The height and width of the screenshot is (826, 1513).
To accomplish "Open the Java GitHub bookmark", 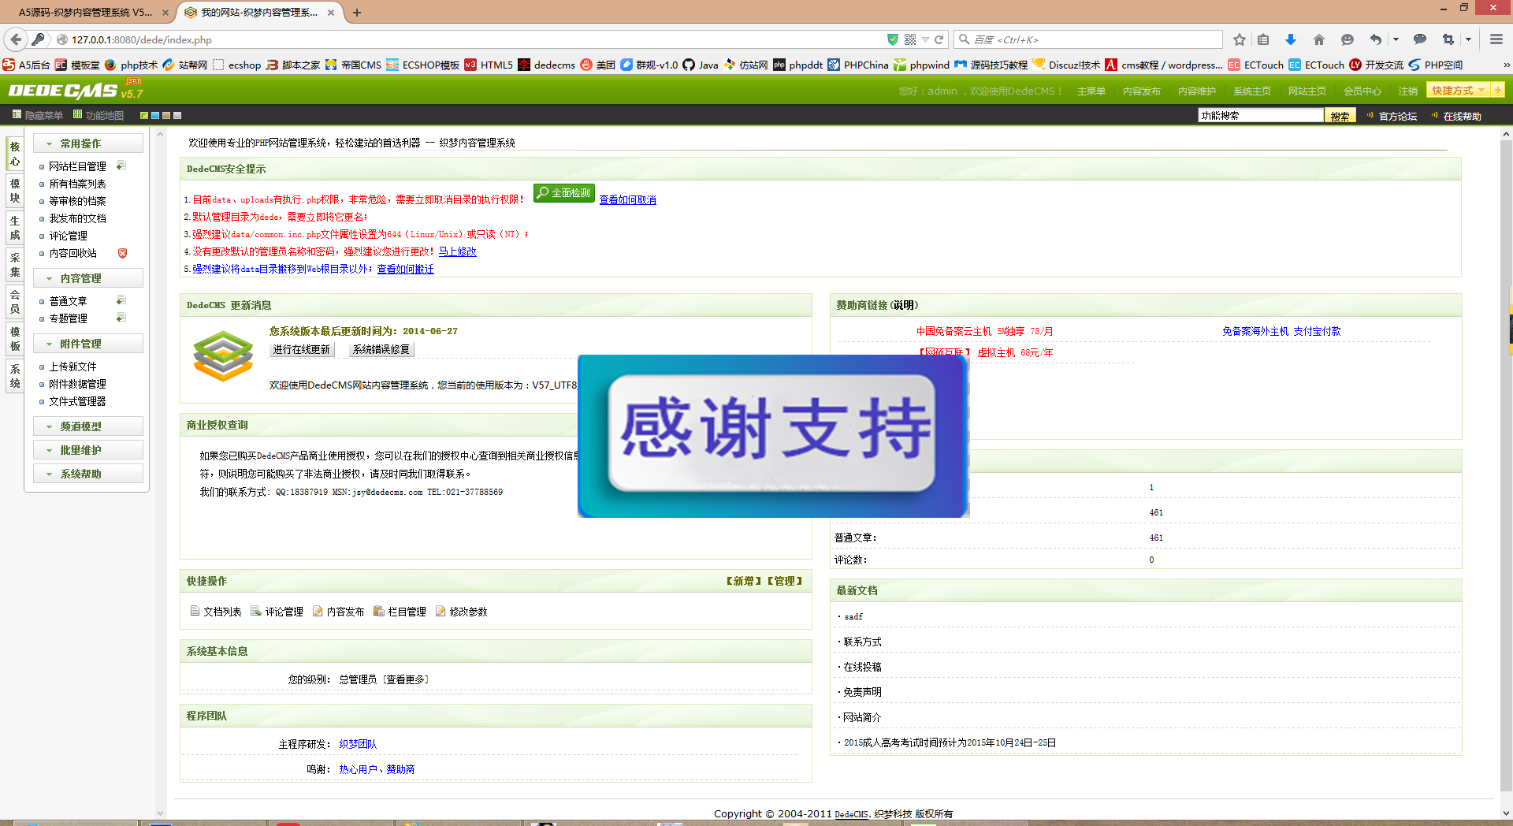I will pyautogui.click(x=701, y=65).
